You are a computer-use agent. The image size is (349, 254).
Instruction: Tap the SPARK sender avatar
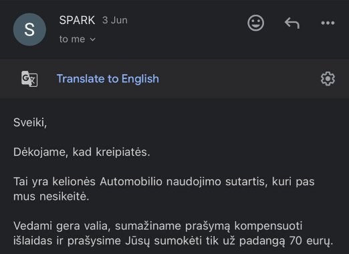29,29
